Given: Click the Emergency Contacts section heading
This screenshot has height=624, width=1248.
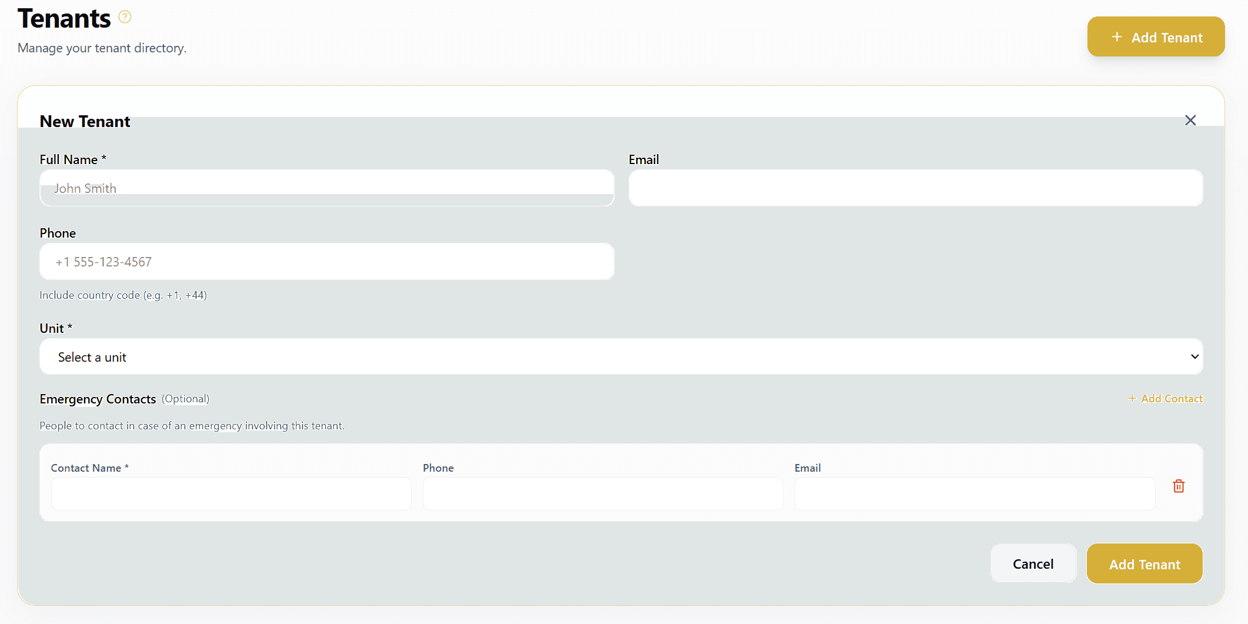Looking at the screenshot, I should point(98,399).
